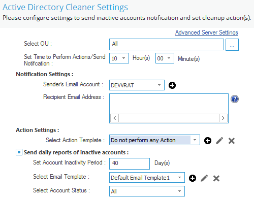Add a new action template

208,141
